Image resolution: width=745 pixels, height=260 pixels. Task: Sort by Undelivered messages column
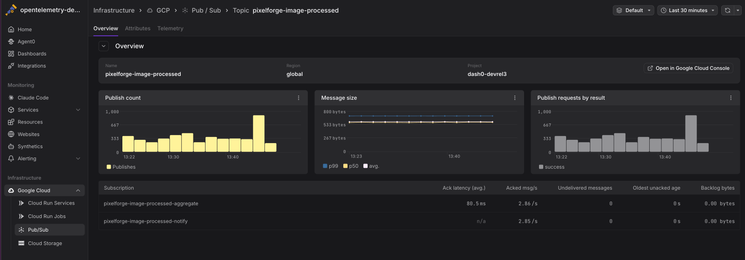tap(585, 188)
